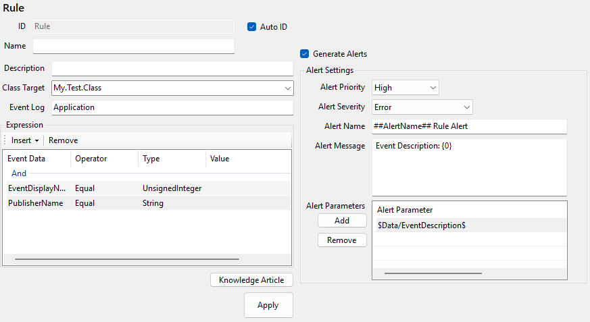Click Remove in the Expression toolbar

point(63,140)
